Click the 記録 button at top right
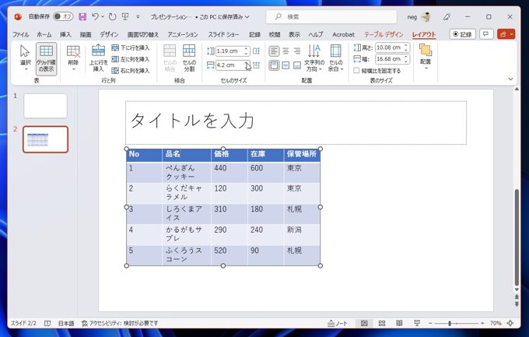529x337 pixels. pyautogui.click(x=463, y=34)
